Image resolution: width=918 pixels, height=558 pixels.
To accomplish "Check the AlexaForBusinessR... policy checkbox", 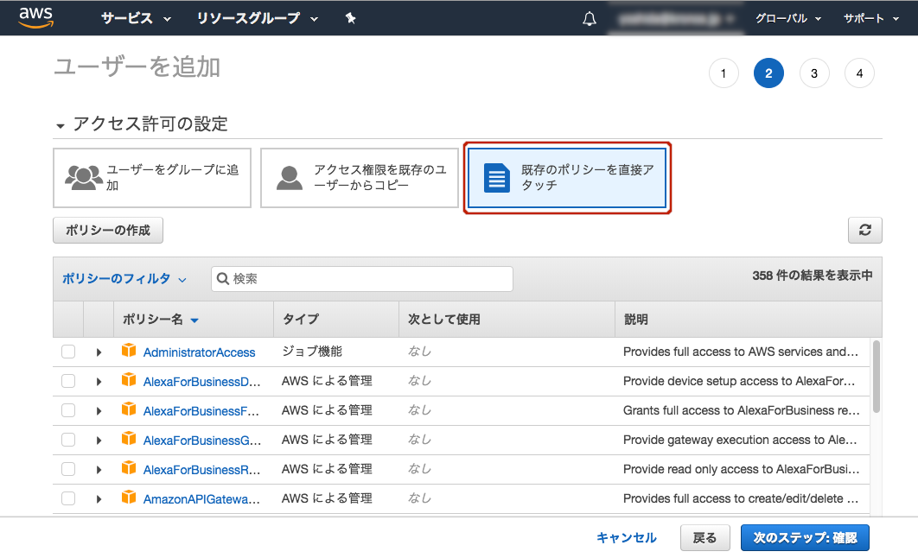I will (68, 468).
